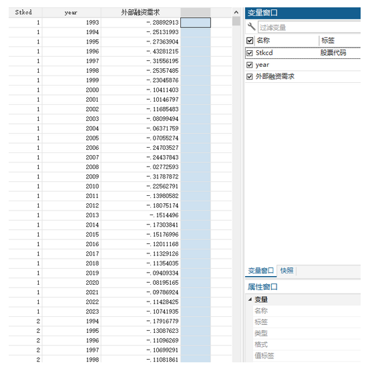386x369 pixels.
Task: Click the 格式 property row
Action: (x=307, y=344)
